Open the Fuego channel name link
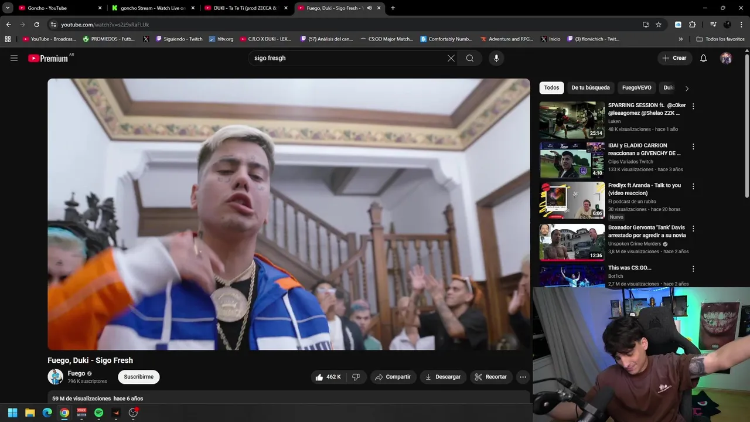The width and height of the screenshot is (750, 422). click(76, 373)
